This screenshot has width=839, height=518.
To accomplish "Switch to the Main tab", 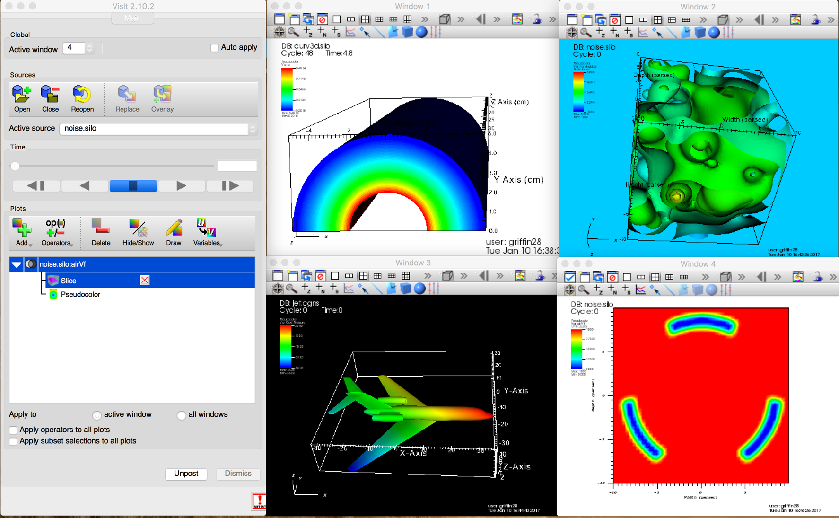I will click(132, 18).
